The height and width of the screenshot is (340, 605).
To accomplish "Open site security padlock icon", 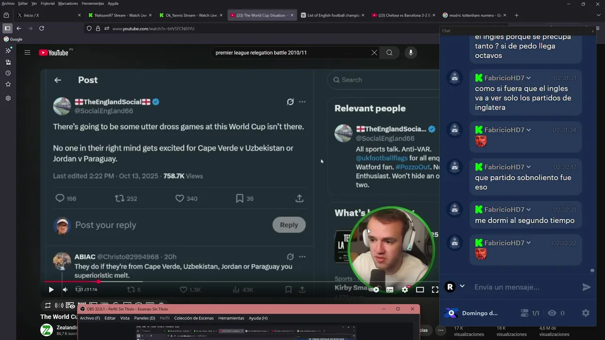I will [98, 28].
